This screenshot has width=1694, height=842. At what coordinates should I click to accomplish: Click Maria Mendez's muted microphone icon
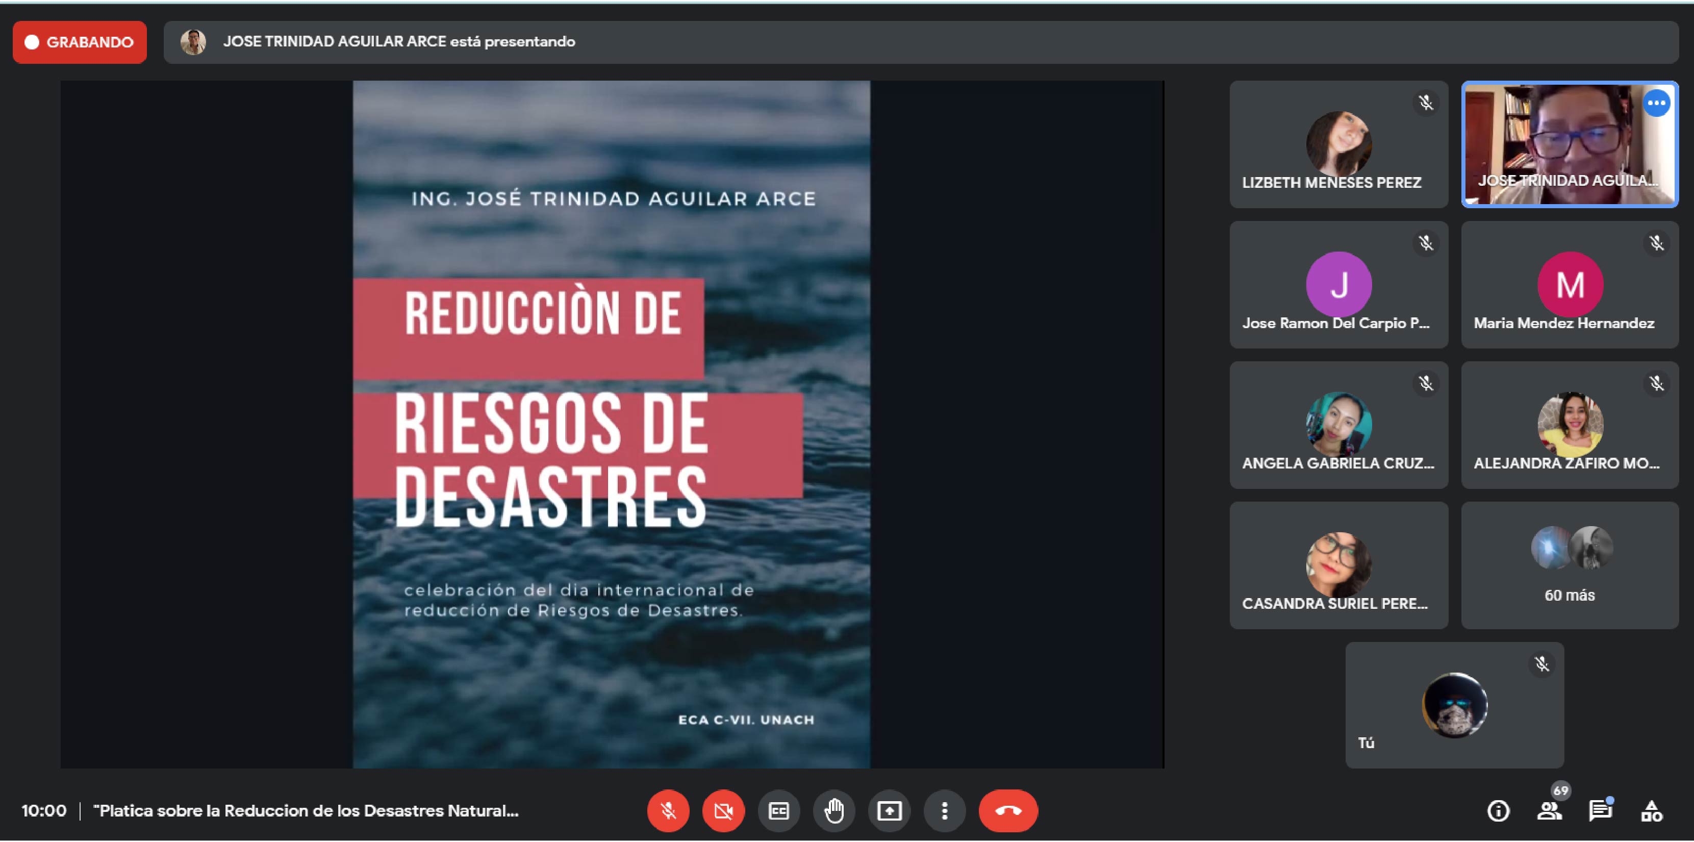click(1657, 243)
